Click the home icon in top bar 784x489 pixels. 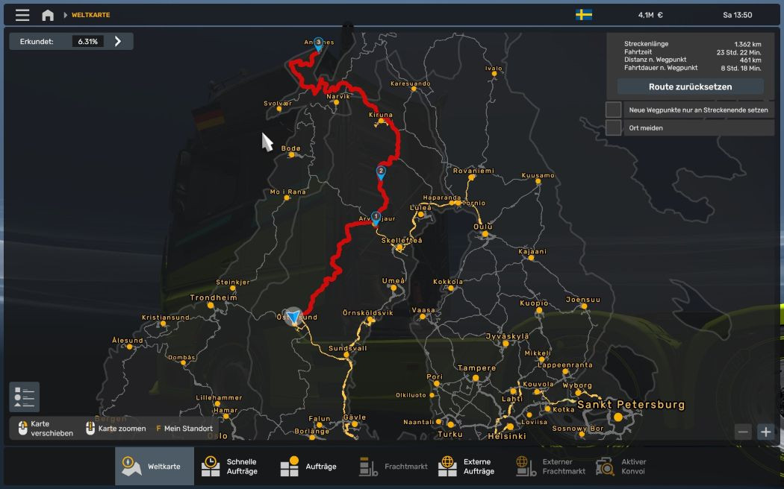pos(48,15)
